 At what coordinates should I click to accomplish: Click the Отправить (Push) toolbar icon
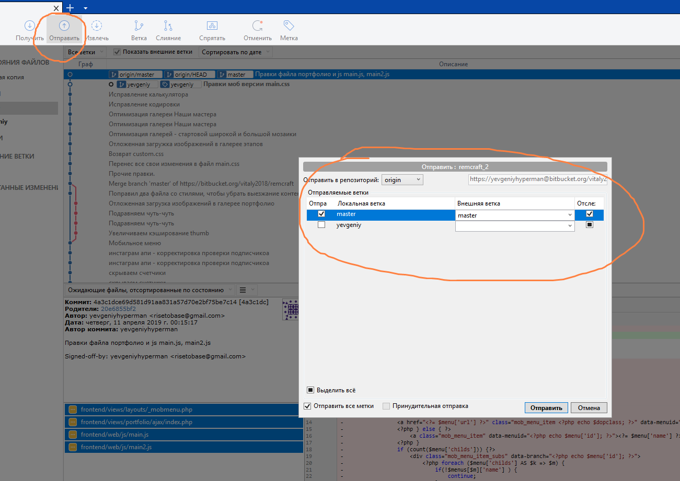coord(64,26)
